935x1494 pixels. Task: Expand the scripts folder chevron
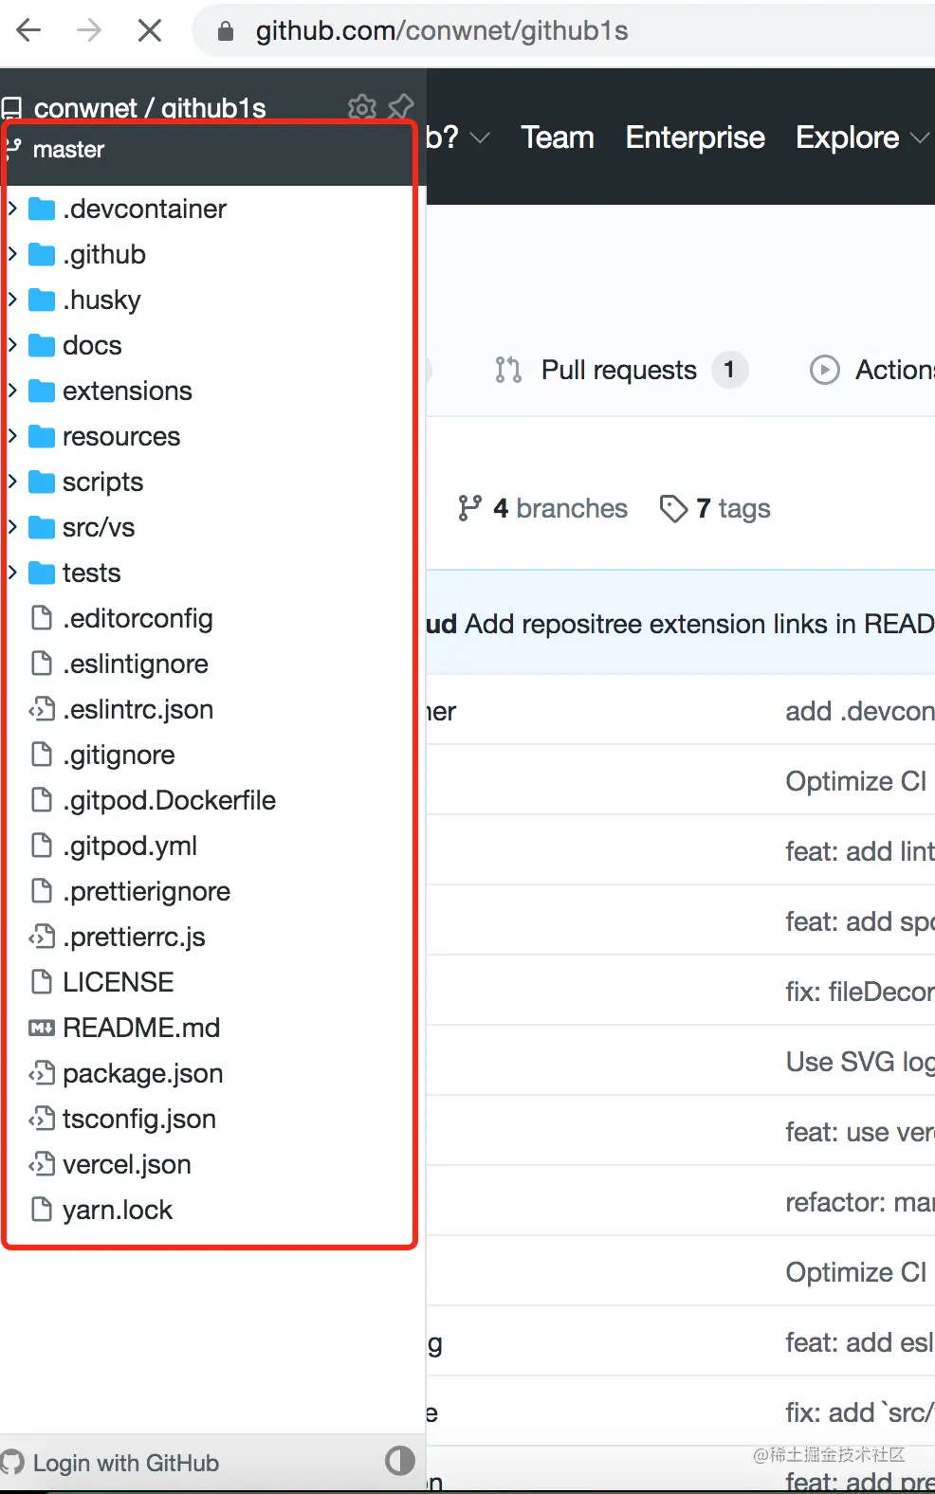pos(12,482)
